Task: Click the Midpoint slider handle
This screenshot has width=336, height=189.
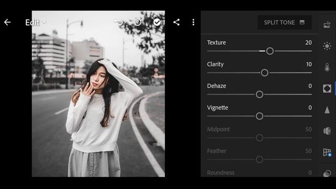Action: [259, 138]
